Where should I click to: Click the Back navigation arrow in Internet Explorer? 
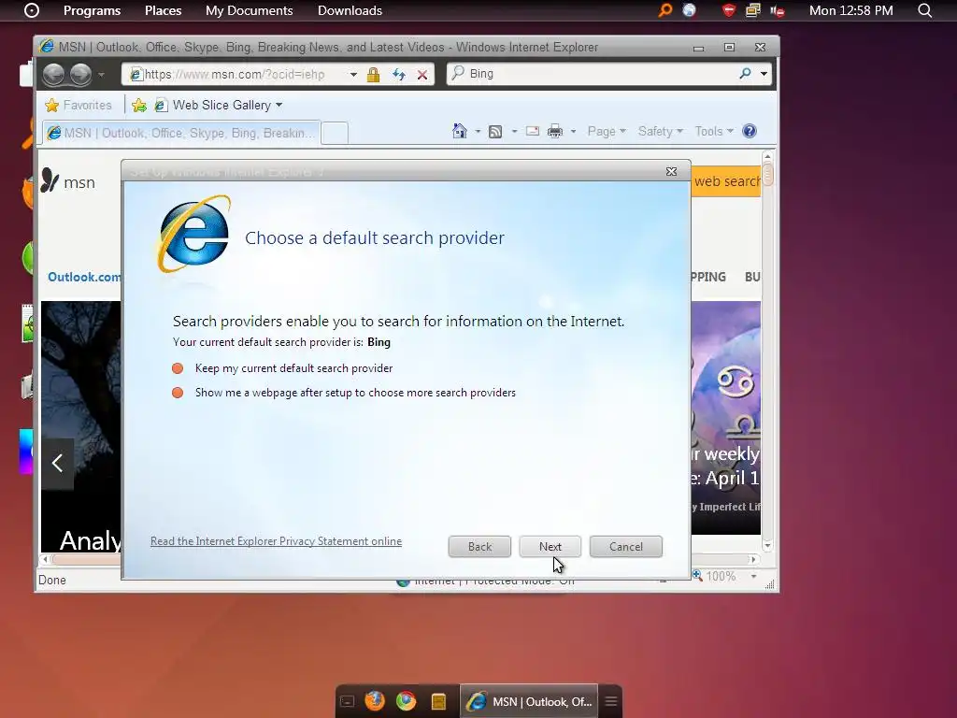point(53,75)
